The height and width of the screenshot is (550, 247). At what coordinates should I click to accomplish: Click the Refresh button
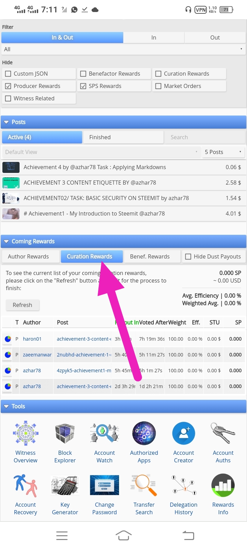[x=22, y=305]
